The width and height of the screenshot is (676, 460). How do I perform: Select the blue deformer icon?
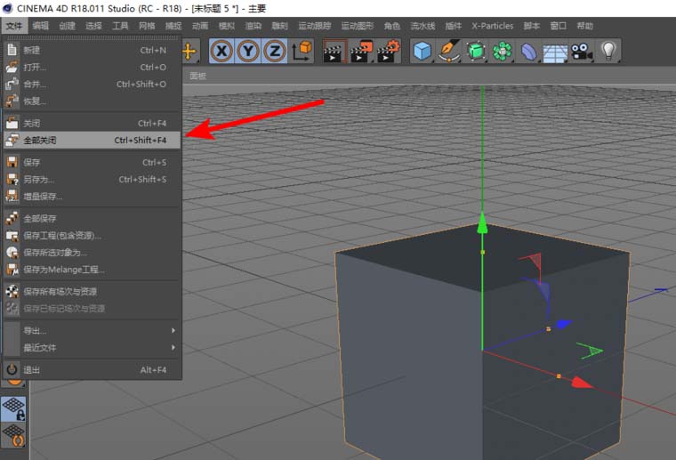[x=529, y=51]
